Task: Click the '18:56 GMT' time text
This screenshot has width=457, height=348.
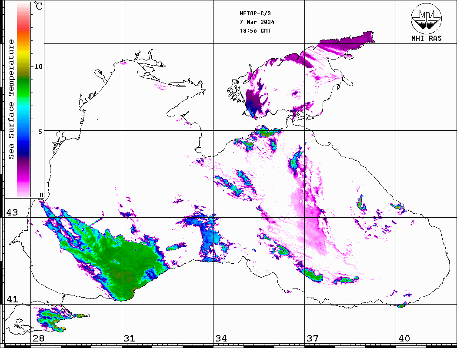Action: (255, 30)
